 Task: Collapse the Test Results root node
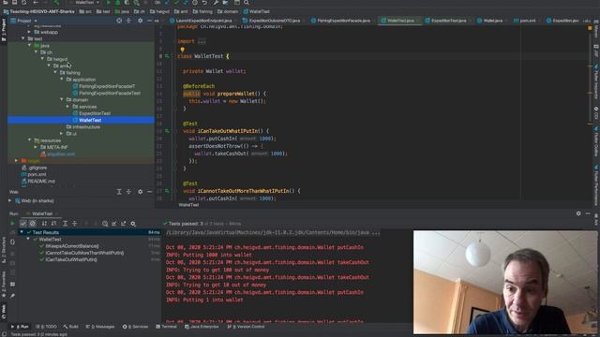coord(22,232)
